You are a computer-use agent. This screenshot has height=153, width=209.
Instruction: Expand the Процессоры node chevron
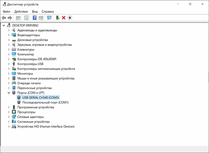pyautogui.click(x=9, y=112)
